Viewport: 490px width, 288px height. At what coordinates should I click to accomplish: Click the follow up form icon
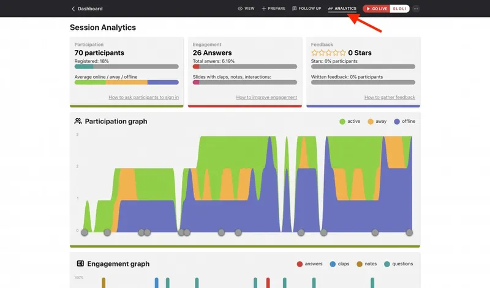pyautogui.click(x=295, y=9)
